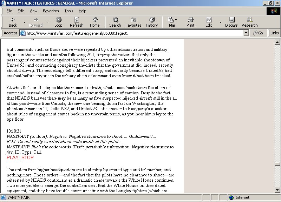Click the Research toolbar icon
Screen dimensions: 281x202
point(250,20)
